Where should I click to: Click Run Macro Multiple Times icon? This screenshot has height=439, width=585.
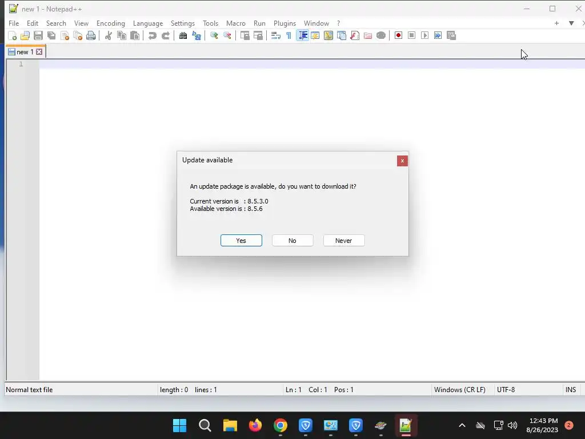pyautogui.click(x=438, y=35)
